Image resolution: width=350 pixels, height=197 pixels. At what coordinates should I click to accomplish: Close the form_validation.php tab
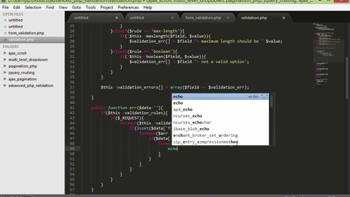point(228,18)
